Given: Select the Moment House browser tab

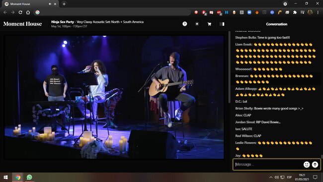Looking at the screenshot, I should tap(30, 4).
